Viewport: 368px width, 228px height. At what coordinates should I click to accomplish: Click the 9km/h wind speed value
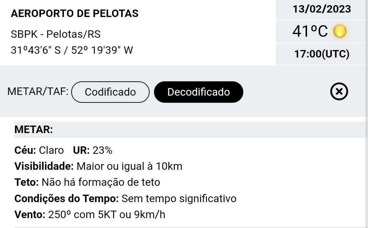click(x=150, y=215)
